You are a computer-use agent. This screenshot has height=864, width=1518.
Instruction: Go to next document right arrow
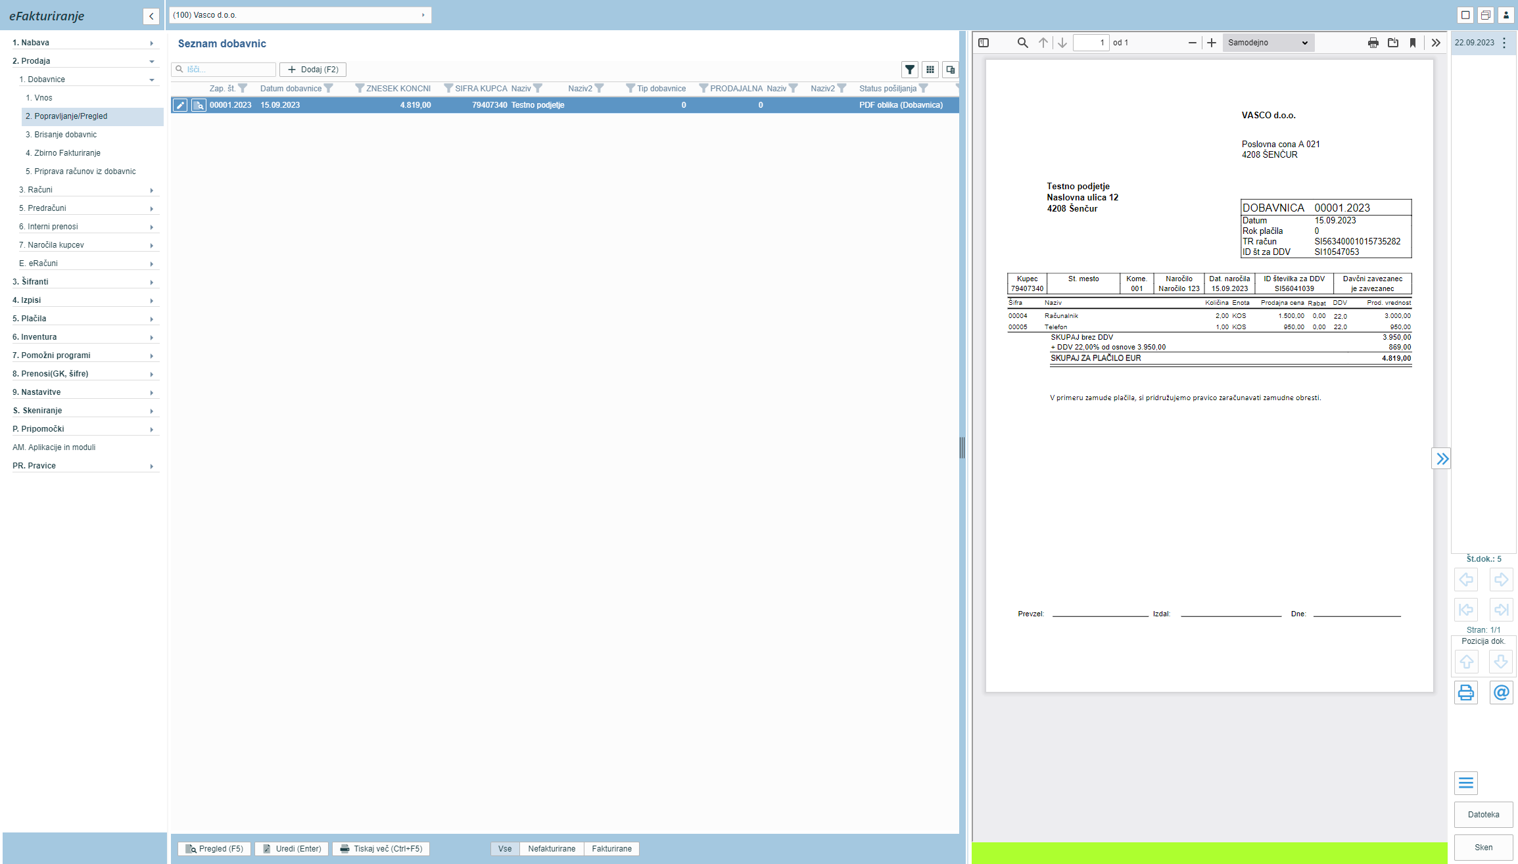point(1502,580)
